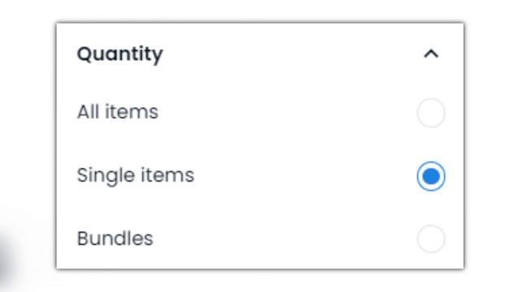
Task: Choose Bundles in the Quantity filter
Action: (431, 239)
